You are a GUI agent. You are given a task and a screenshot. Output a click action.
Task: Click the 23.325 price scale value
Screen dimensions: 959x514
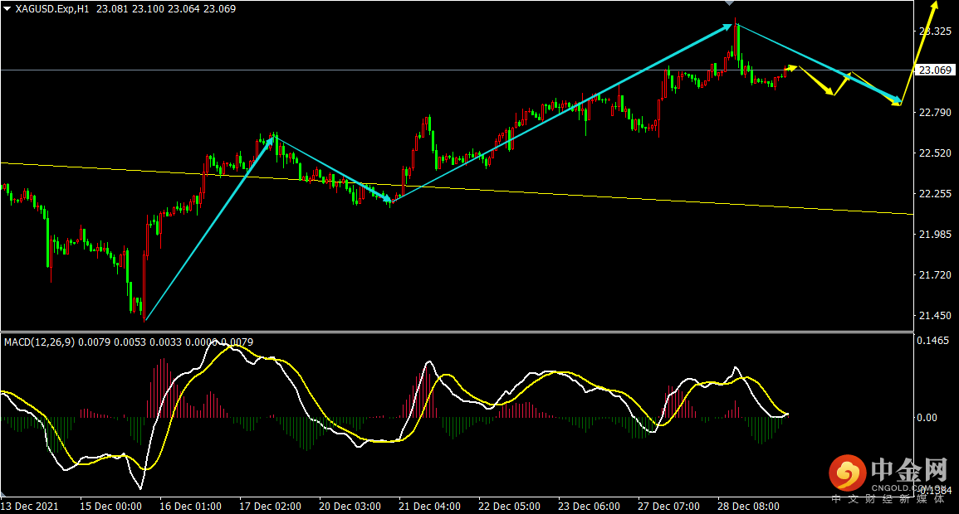pyautogui.click(x=935, y=31)
